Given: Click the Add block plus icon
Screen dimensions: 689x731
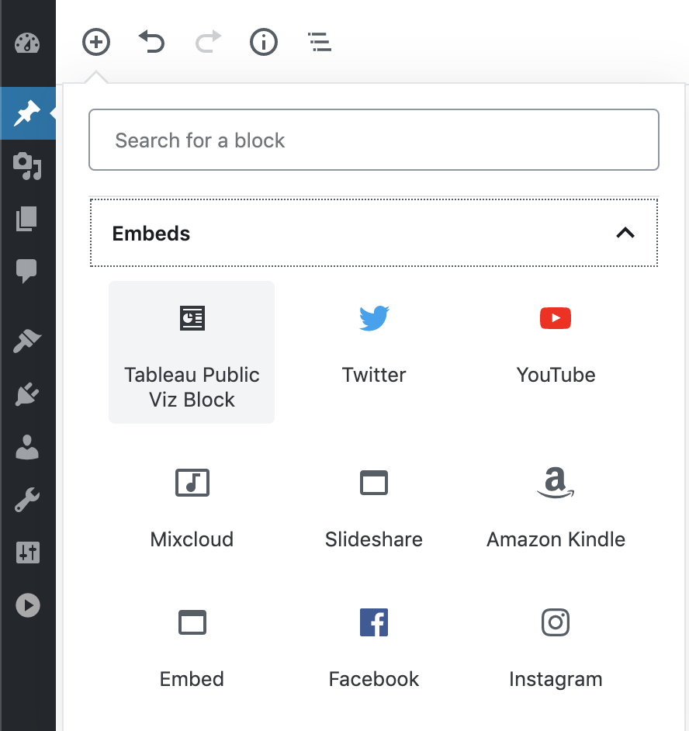Looking at the screenshot, I should 96,42.
